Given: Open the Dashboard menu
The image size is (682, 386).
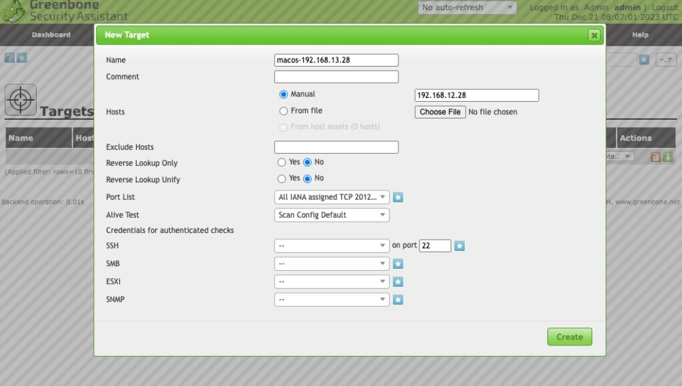Looking at the screenshot, I should (51, 35).
